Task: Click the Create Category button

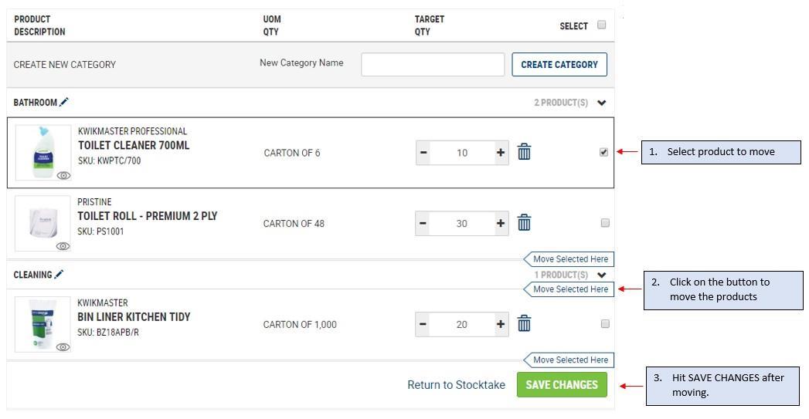Action: [559, 65]
